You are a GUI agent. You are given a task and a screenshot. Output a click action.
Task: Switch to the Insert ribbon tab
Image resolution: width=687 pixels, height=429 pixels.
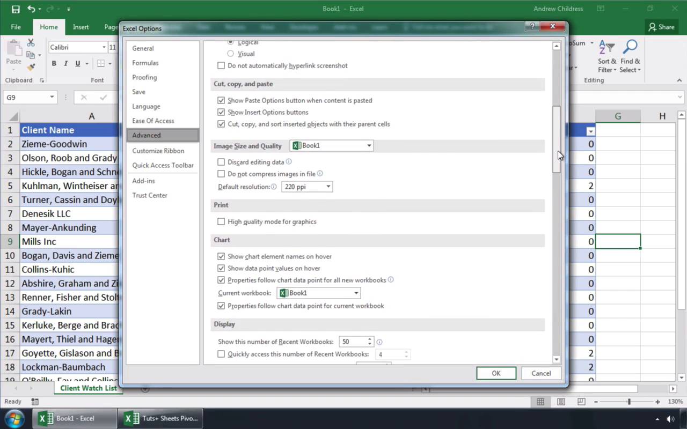point(81,27)
